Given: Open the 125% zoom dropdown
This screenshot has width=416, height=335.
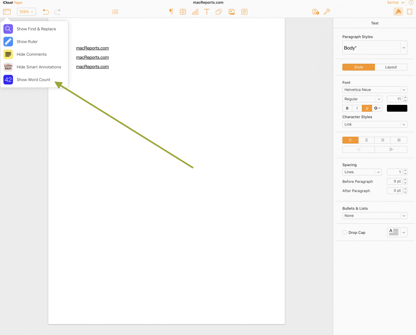Looking at the screenshot, I should 26,12.
